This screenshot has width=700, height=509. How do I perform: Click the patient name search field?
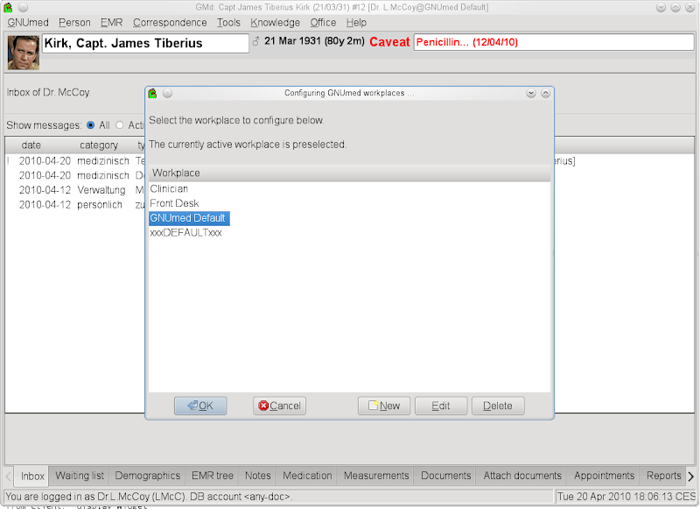click(x=145, y=43)
